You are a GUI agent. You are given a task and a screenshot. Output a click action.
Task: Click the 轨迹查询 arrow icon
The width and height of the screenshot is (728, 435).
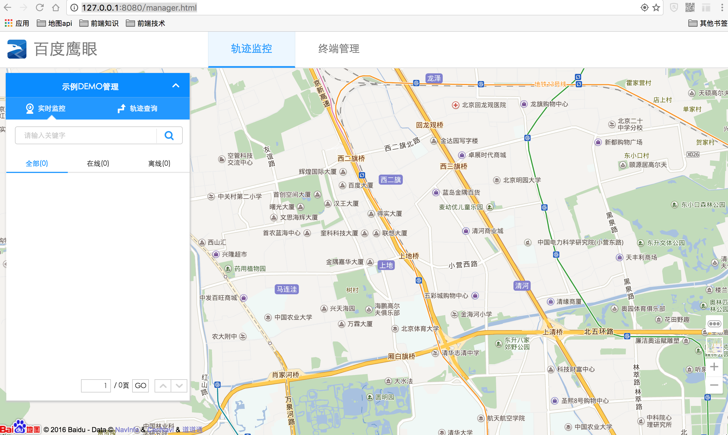click(121, 108)
